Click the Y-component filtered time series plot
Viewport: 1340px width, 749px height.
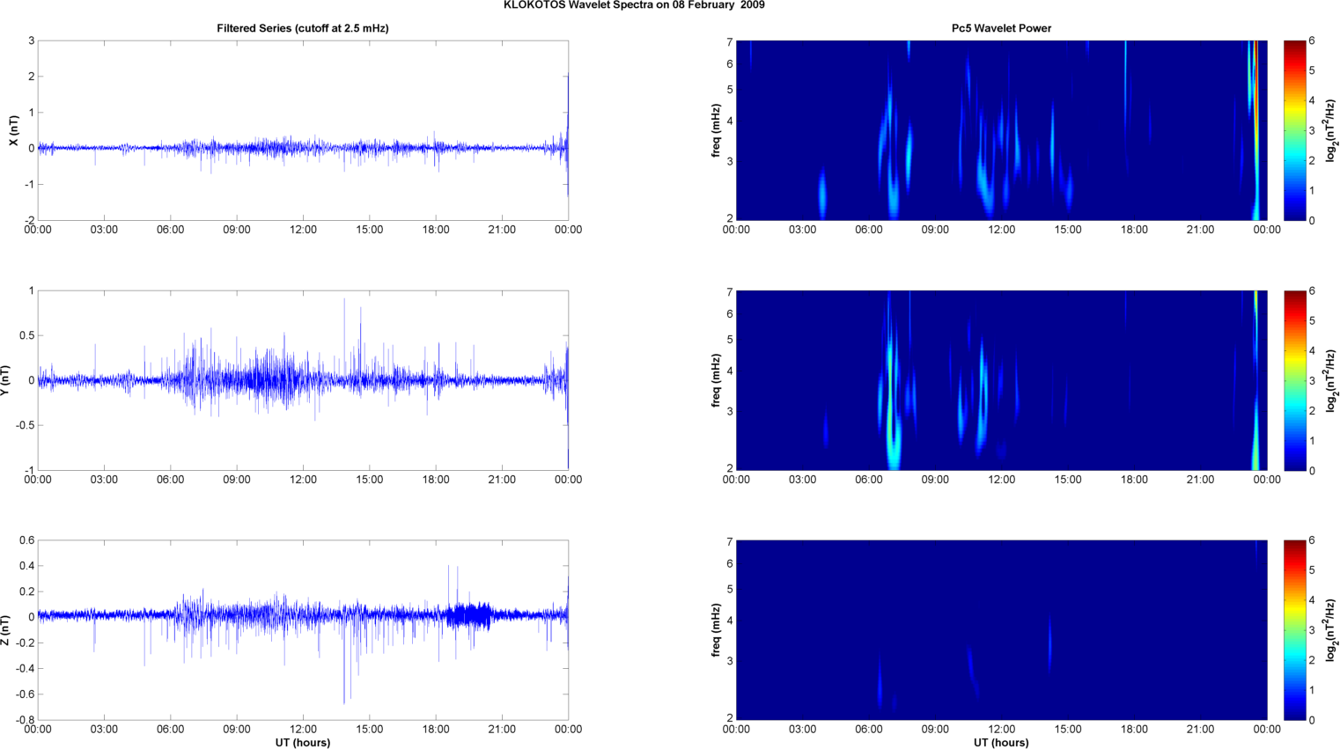click(x=303, y=380)
